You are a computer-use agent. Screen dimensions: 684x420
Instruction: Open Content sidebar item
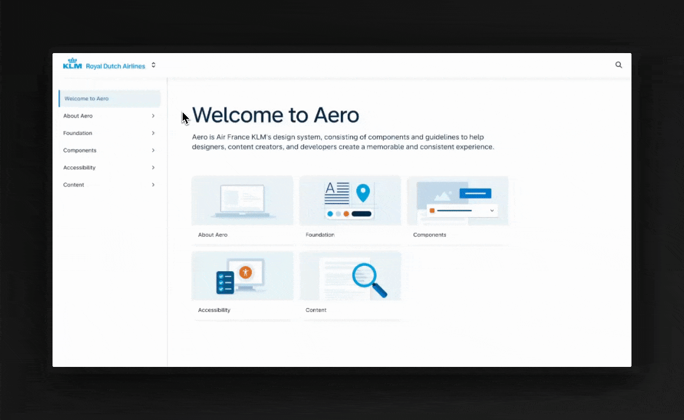coord(110,185)
